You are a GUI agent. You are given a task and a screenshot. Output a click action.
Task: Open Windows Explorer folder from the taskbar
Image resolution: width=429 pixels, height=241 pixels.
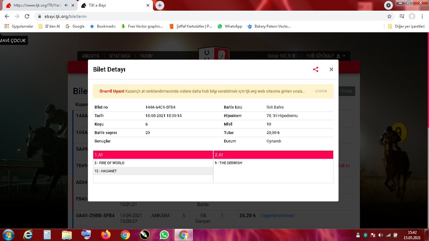click(x=67, y=235)
